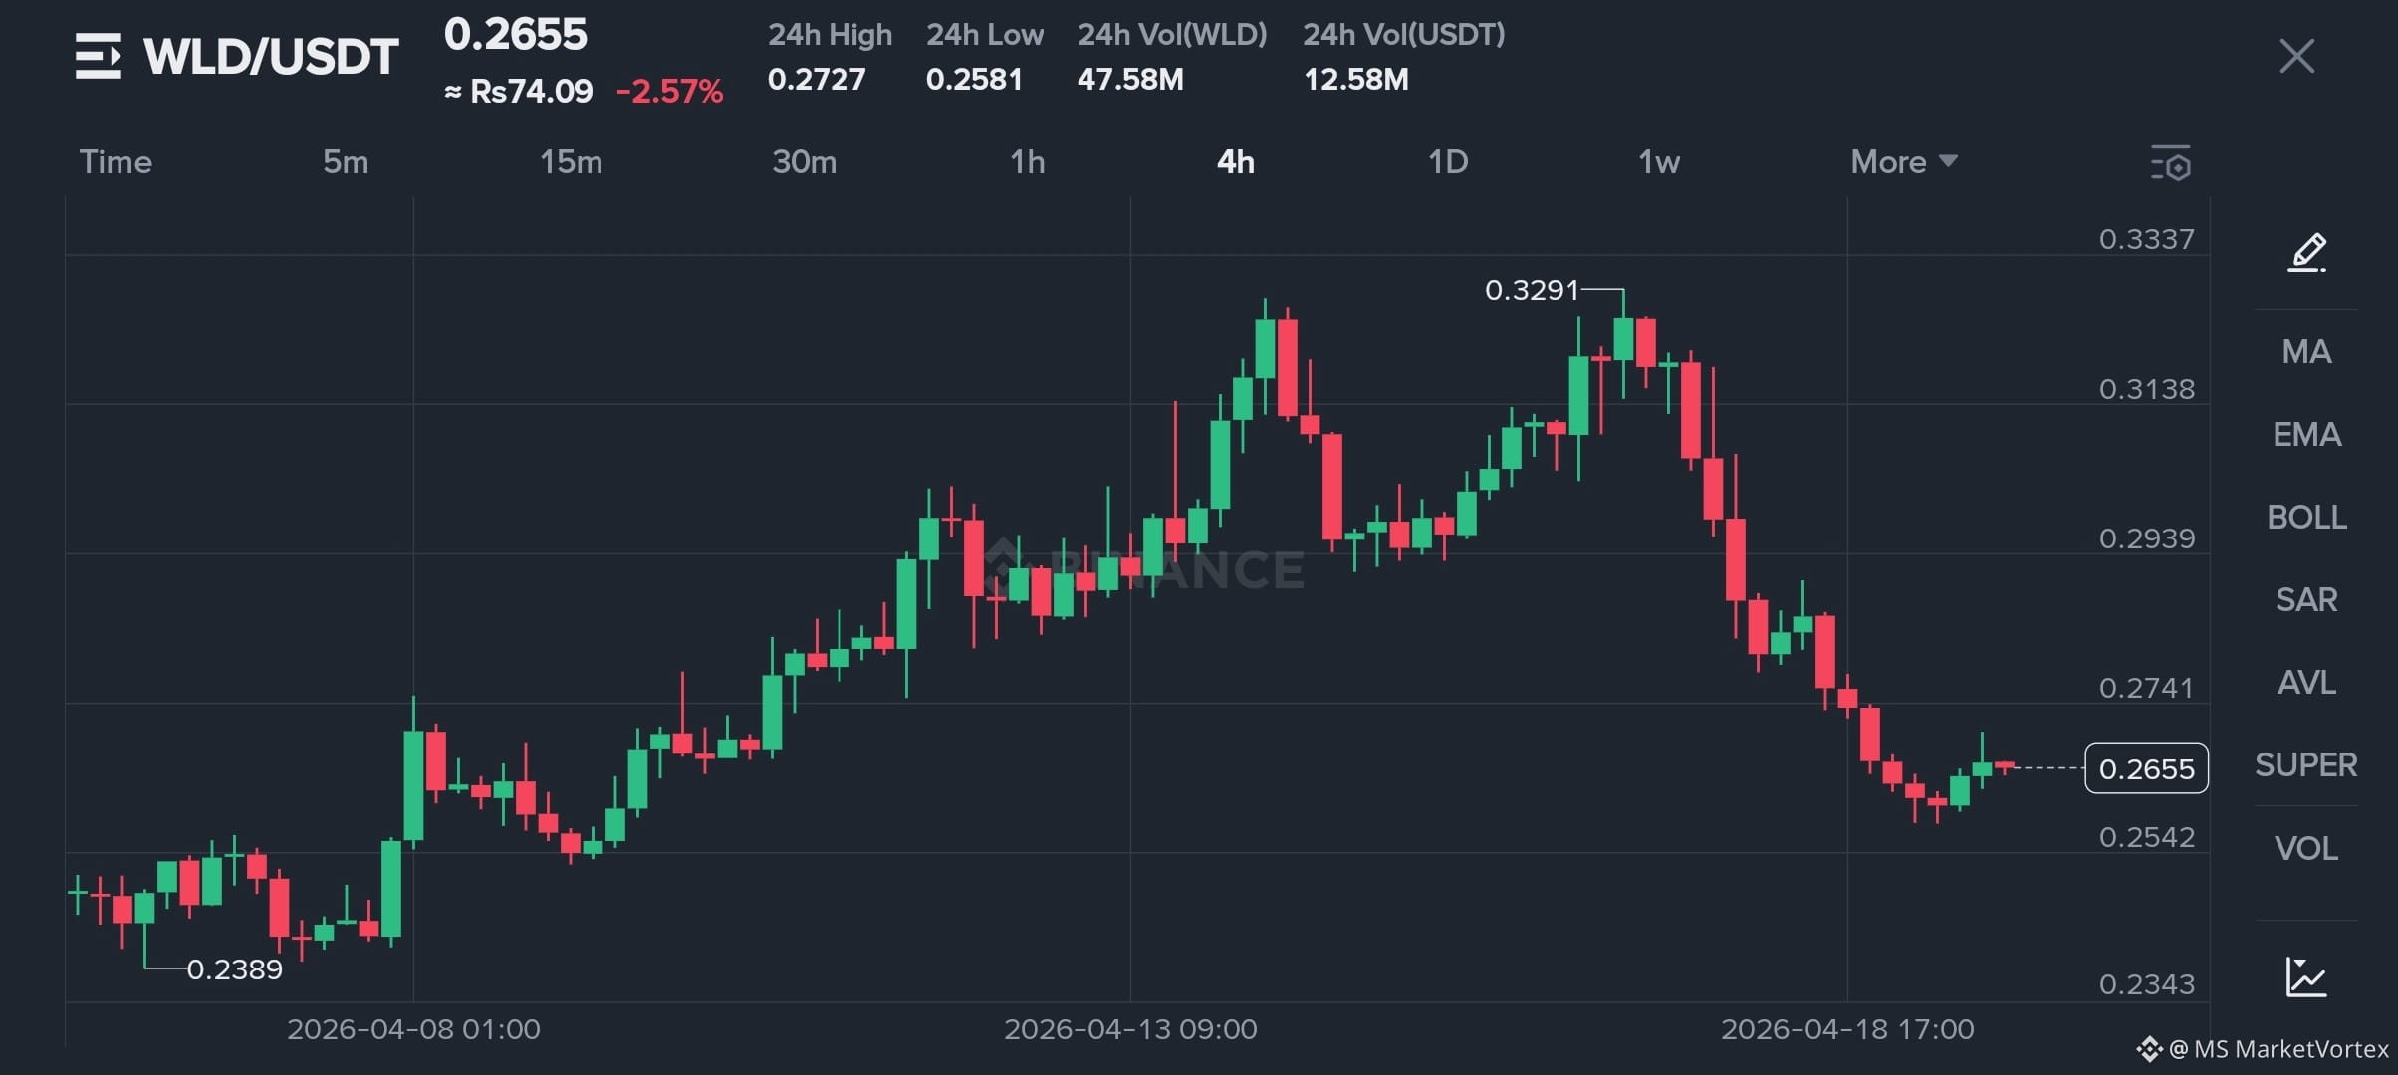
Task: Select the 1w timeframe
Action: 1659,162
